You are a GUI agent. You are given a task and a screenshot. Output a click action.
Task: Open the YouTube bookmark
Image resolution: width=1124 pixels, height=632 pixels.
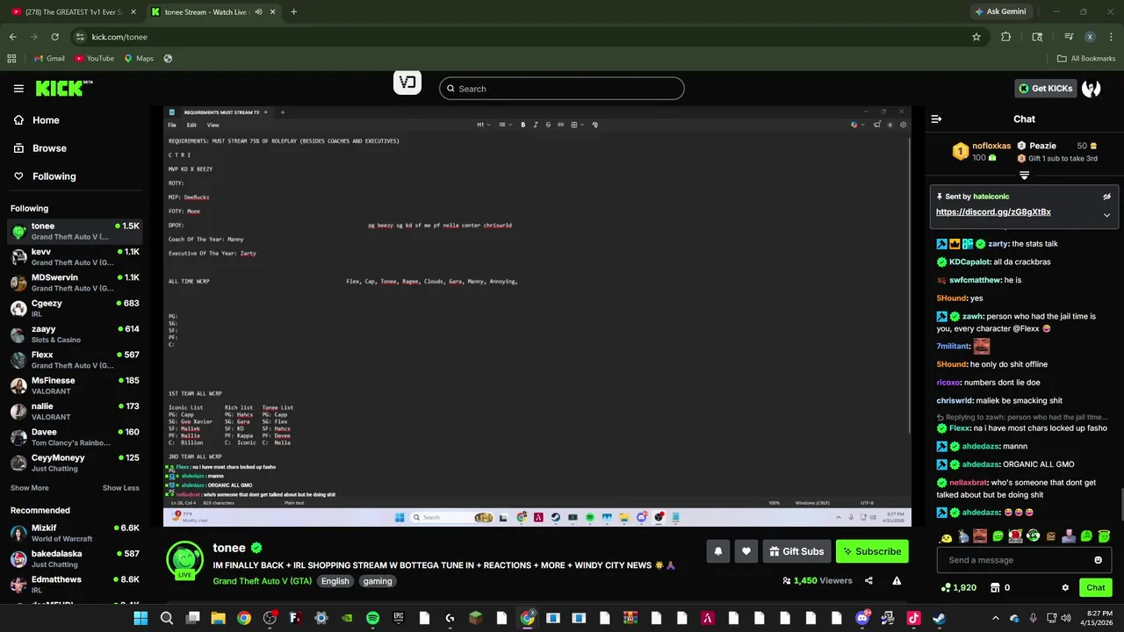[x=95, y=59]
